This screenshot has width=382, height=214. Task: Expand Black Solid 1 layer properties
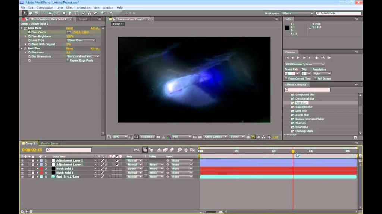tap(38, 173)
